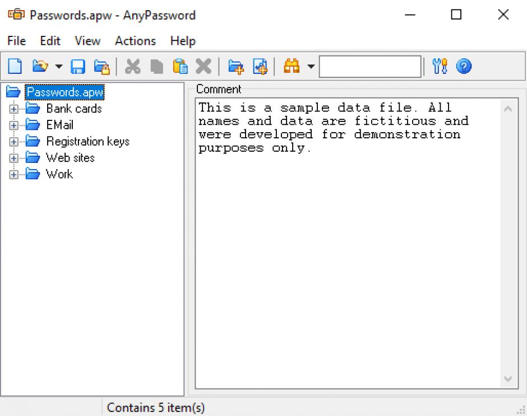
Task: Add a new folder using the toolbar icon
Action: pos(236,67)
